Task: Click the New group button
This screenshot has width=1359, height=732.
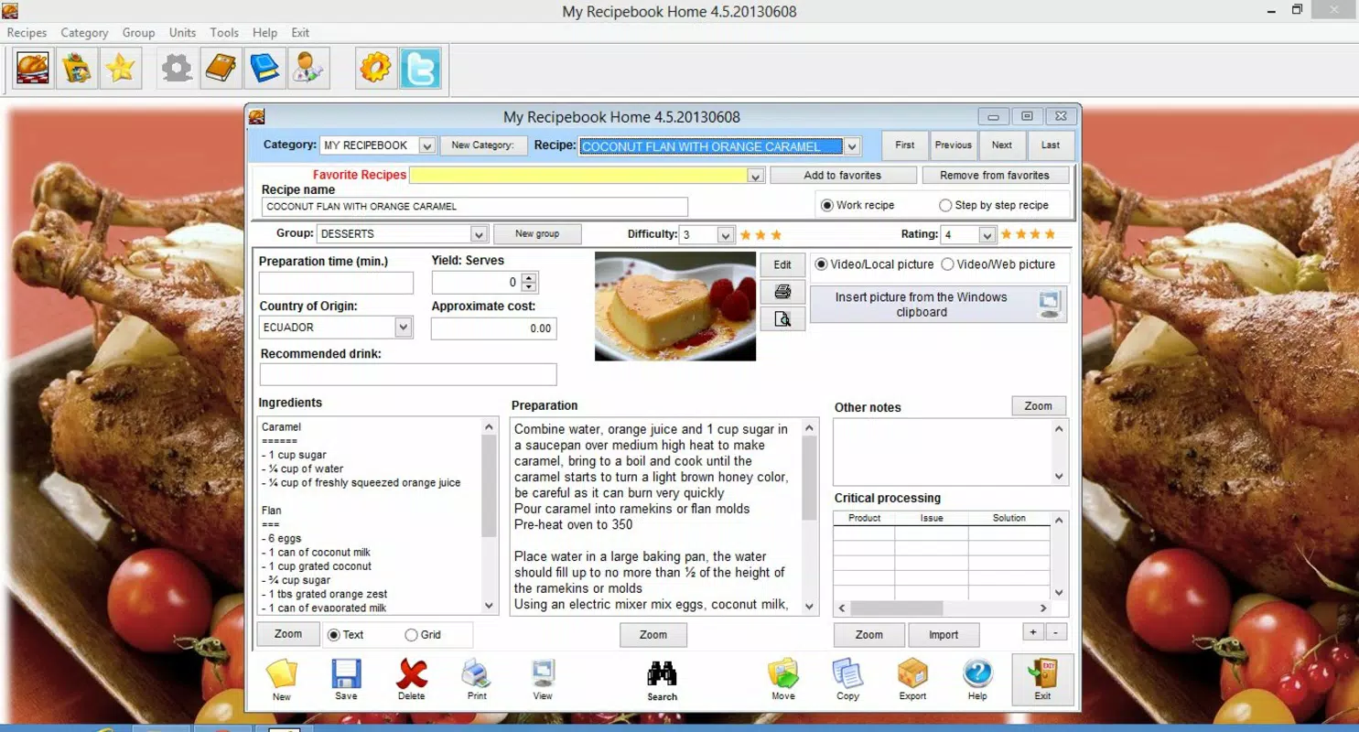Action: tap(537, 234)
